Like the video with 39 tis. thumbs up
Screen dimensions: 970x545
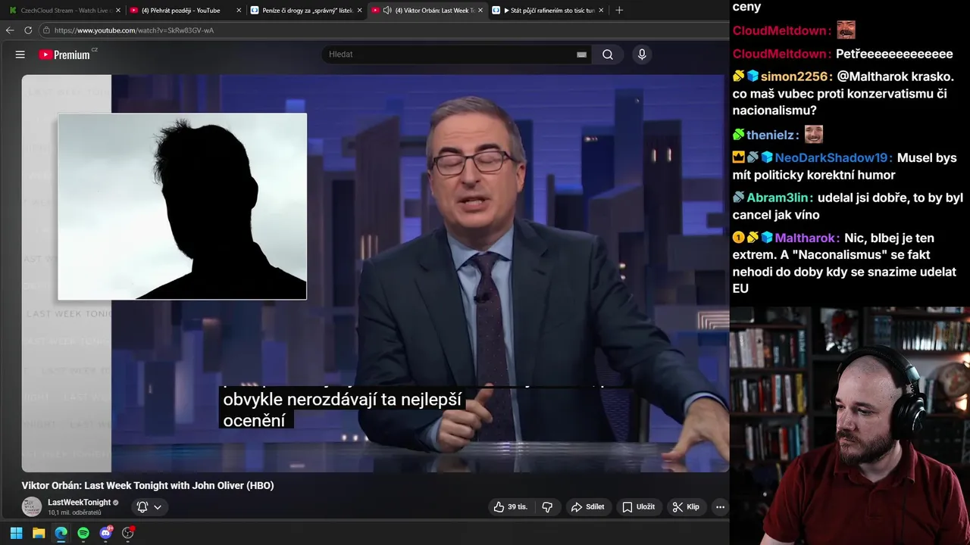(511, 507)
